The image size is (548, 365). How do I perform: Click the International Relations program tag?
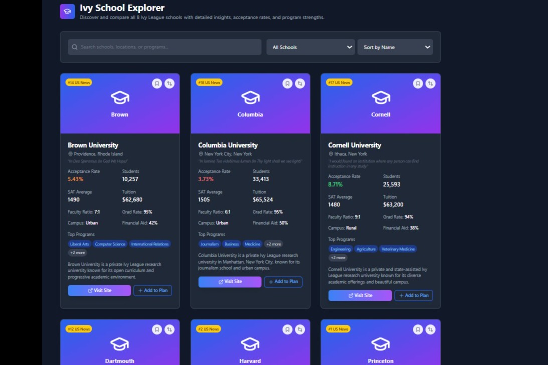pyautogui.click(x=150, y=244)
